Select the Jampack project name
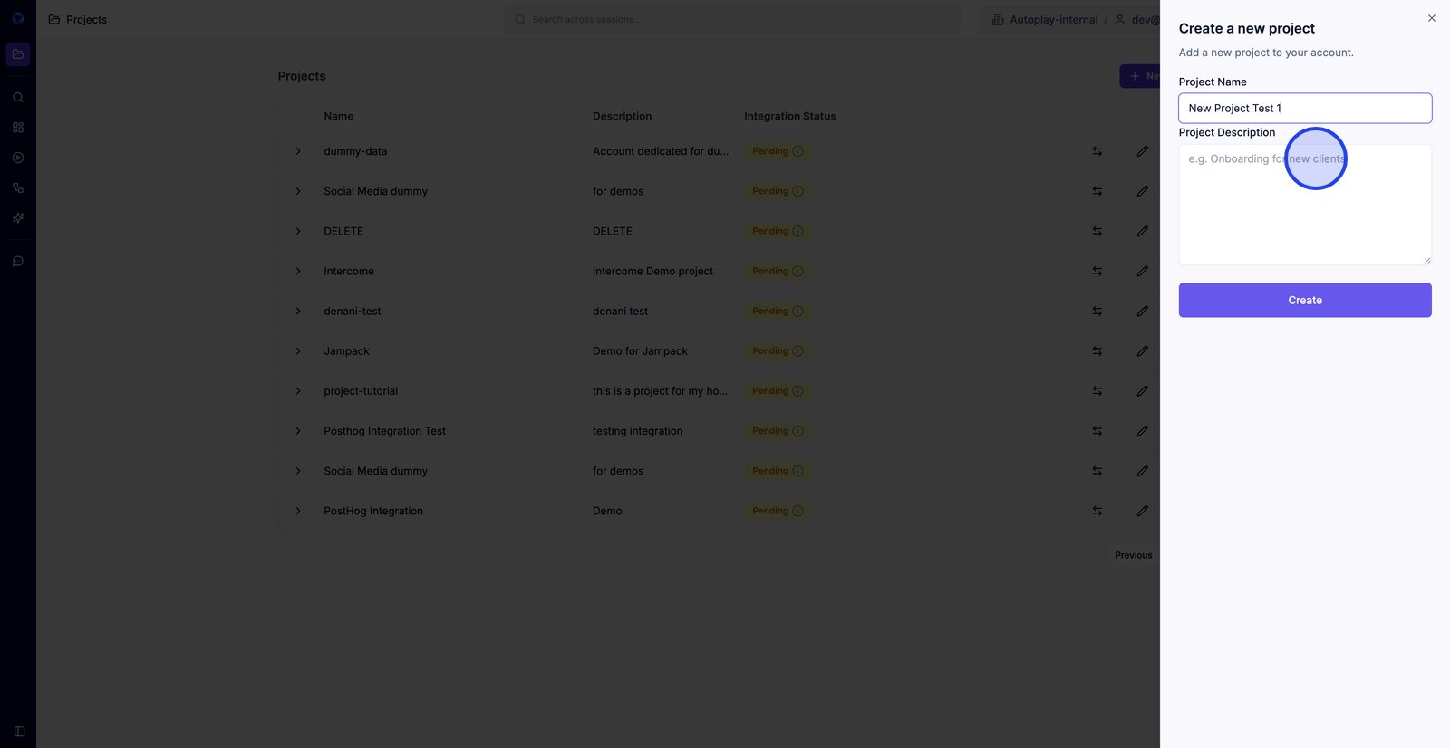The height and width of the screenshot is (748, 1450). click(x=346, y=351)
